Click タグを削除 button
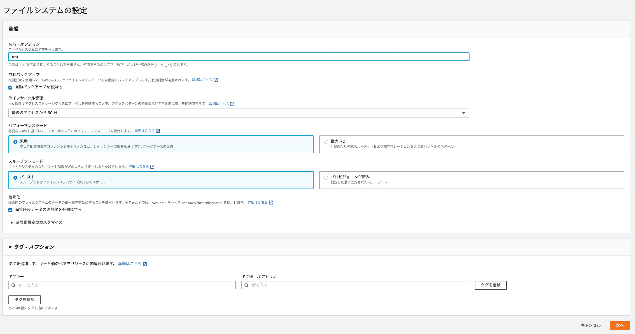 (491, 285)
